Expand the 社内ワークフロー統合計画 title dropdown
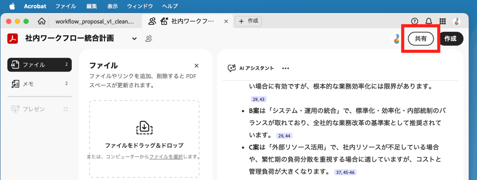 point(135,39)
